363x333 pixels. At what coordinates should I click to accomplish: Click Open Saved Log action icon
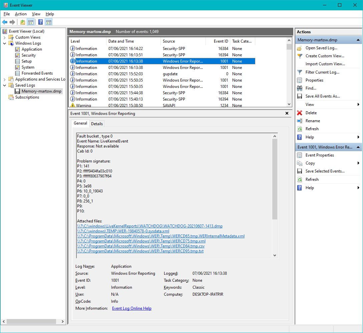tap(300, 48)
